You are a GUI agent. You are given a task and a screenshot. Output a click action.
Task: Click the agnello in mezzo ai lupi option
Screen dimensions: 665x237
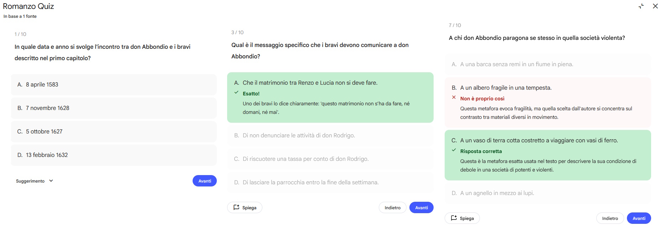pos(548,193)
